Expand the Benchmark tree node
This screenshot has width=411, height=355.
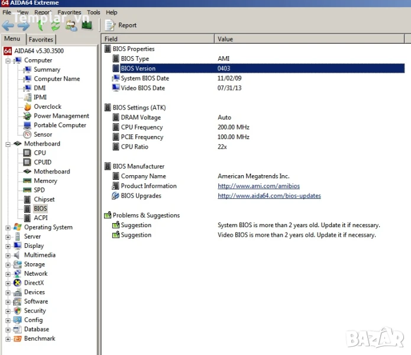pos(8,339)
